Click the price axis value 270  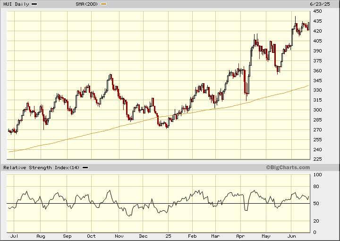(x=317, y=130)
